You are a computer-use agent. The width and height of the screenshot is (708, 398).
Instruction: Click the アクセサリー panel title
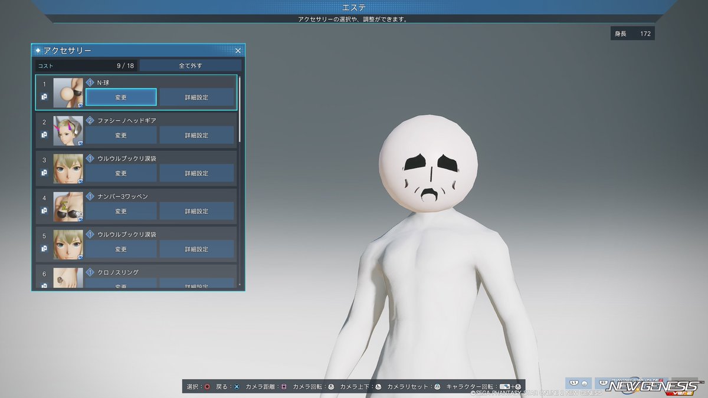click(x=67, y=51)
